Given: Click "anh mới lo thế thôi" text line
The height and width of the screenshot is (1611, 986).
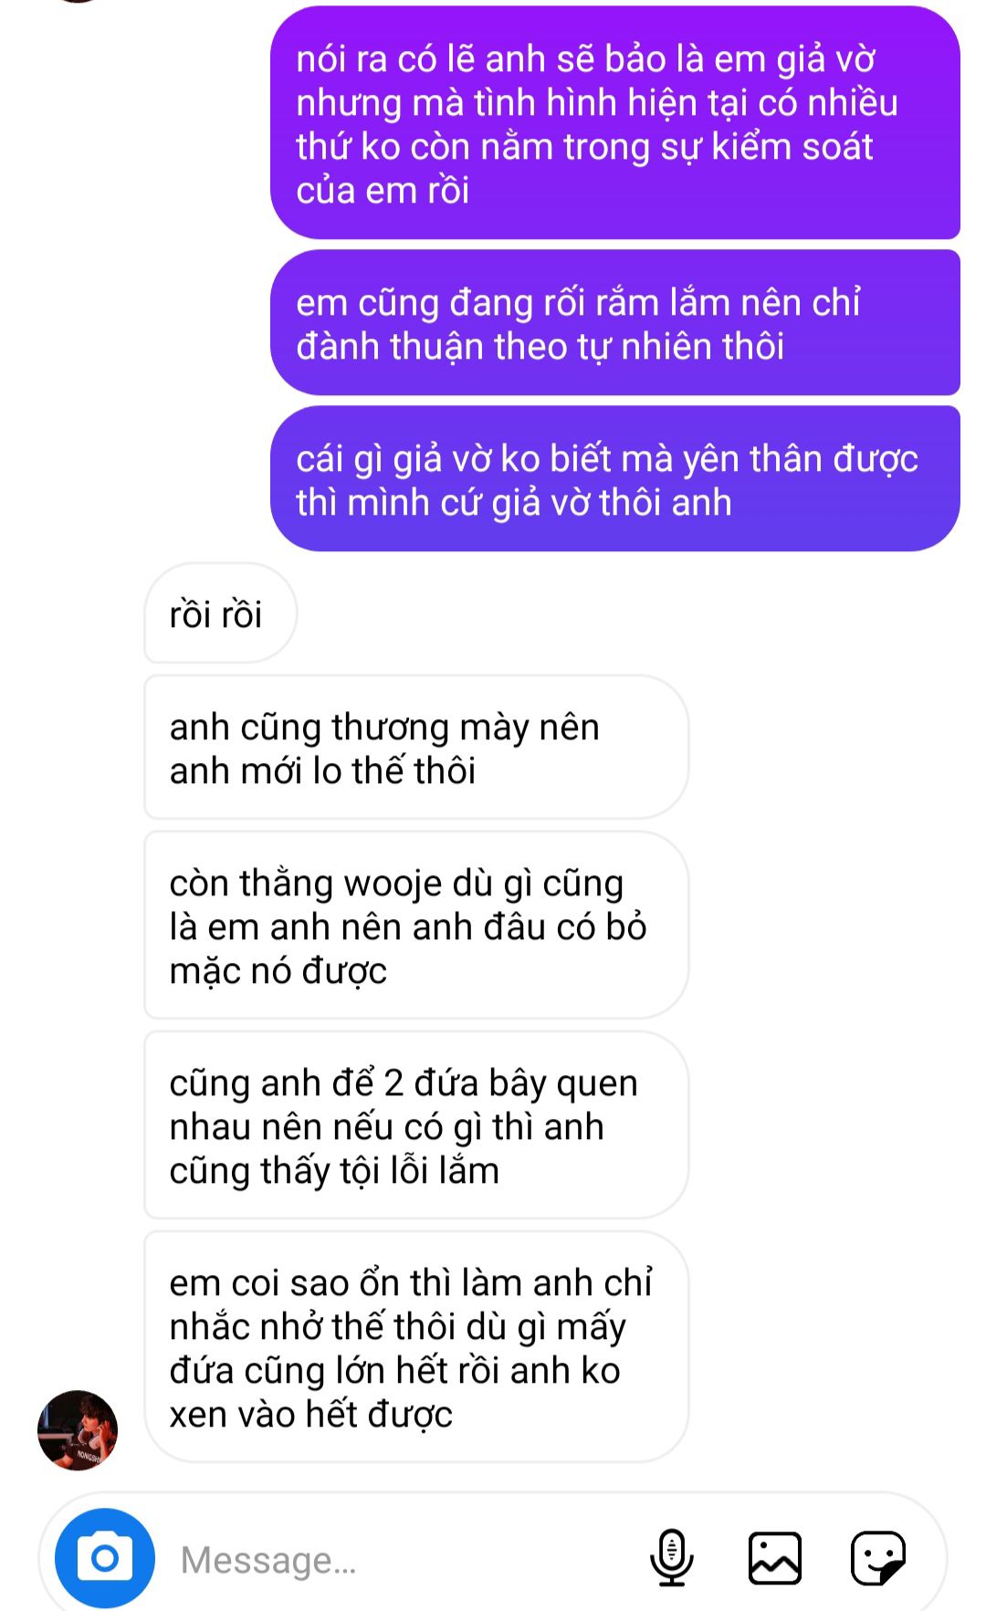Looking at the screenshot, I should (x=322, y=771).
